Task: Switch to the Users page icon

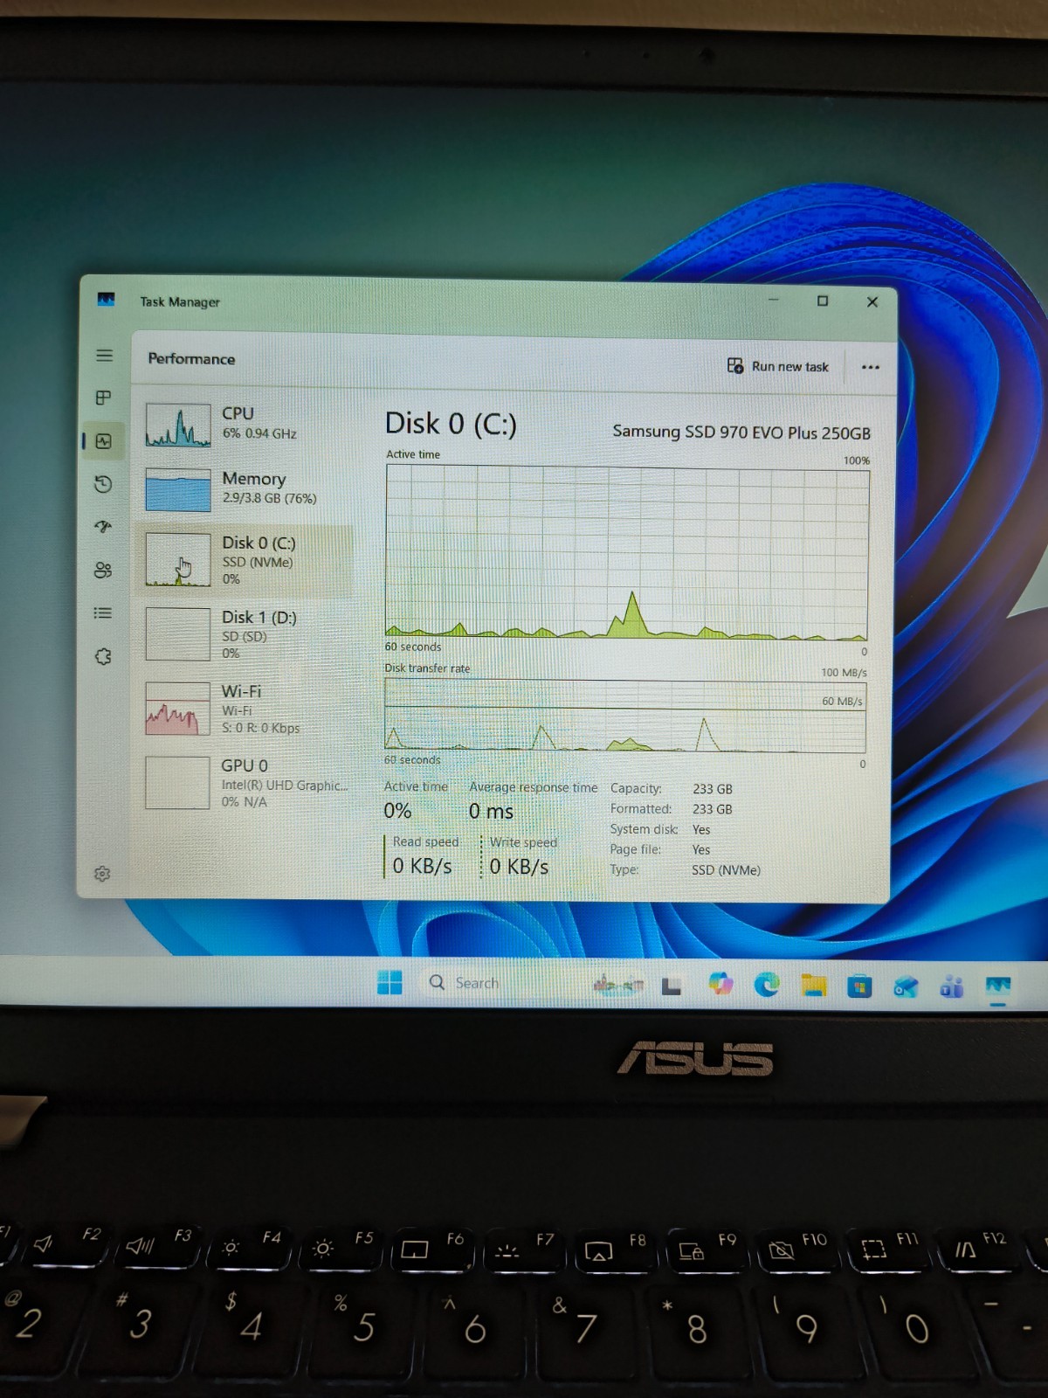Action: click(103, 570)
